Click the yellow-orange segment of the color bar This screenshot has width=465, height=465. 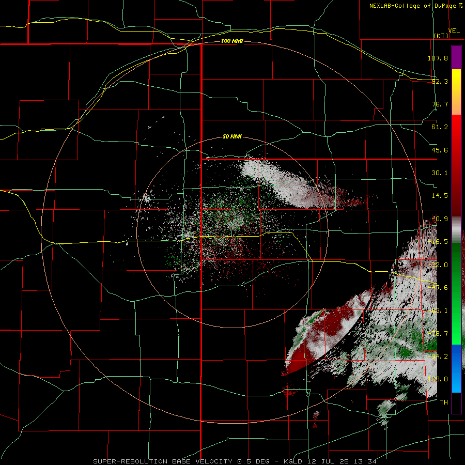[x=456, y=92]
